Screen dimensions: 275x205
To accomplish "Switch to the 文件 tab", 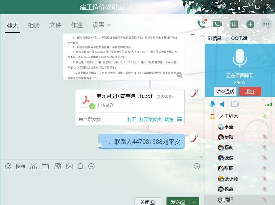I will (55, 25).
